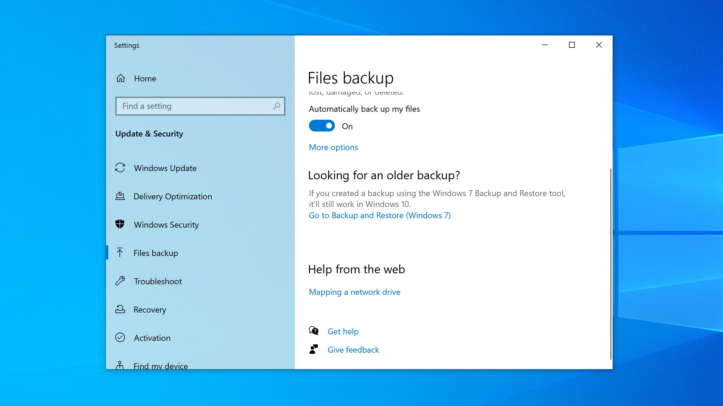Select the Troubleshoot wrench icon
This screenshot has height=406, width=723.
[121, 281]
